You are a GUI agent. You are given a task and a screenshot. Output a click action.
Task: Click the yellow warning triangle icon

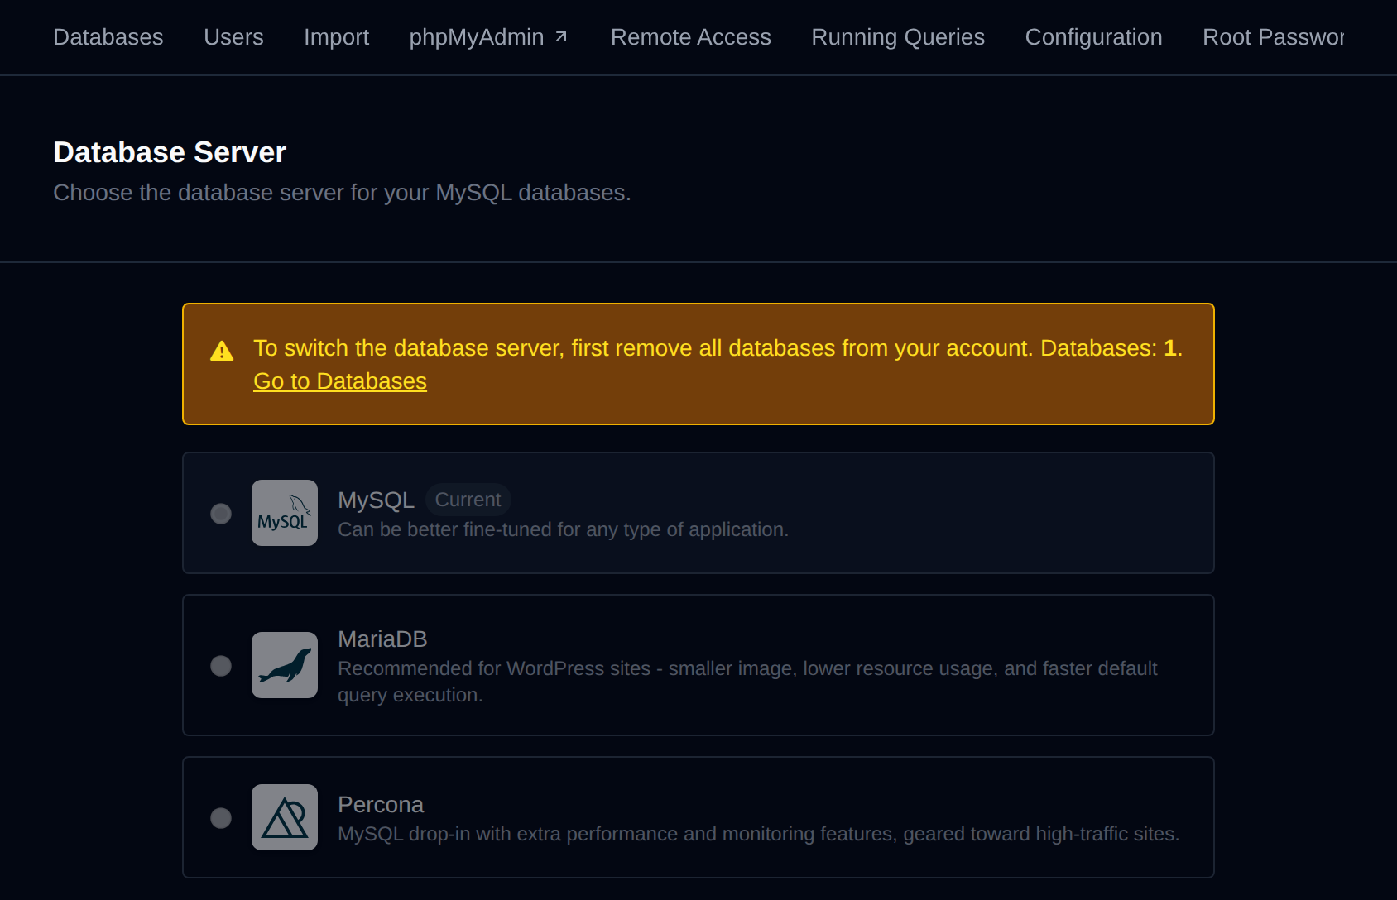(x=222, y=351)
